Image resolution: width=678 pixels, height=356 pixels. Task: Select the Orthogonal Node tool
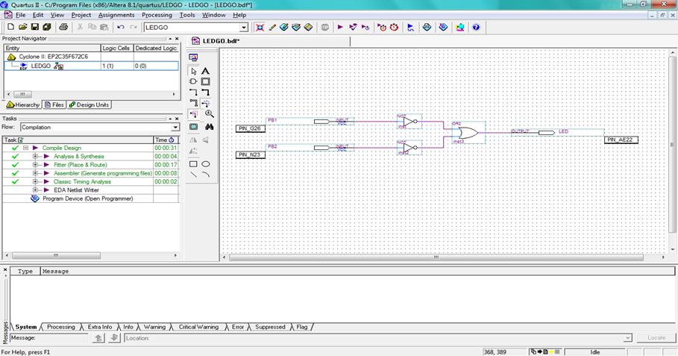point(193,92)
